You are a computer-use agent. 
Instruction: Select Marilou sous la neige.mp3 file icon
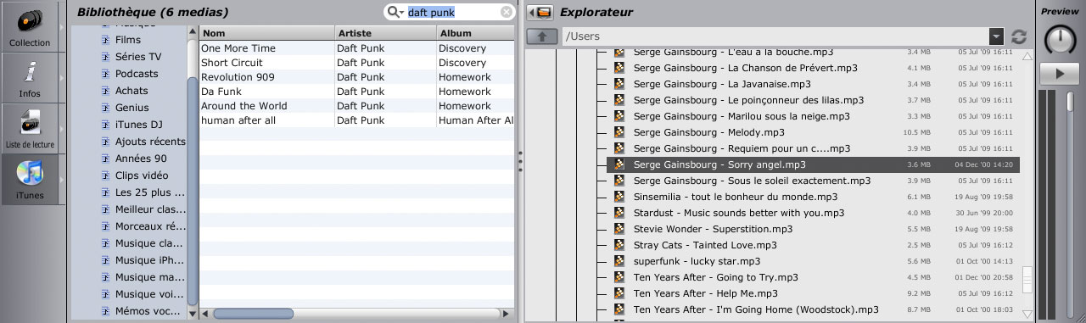point(620,116)
